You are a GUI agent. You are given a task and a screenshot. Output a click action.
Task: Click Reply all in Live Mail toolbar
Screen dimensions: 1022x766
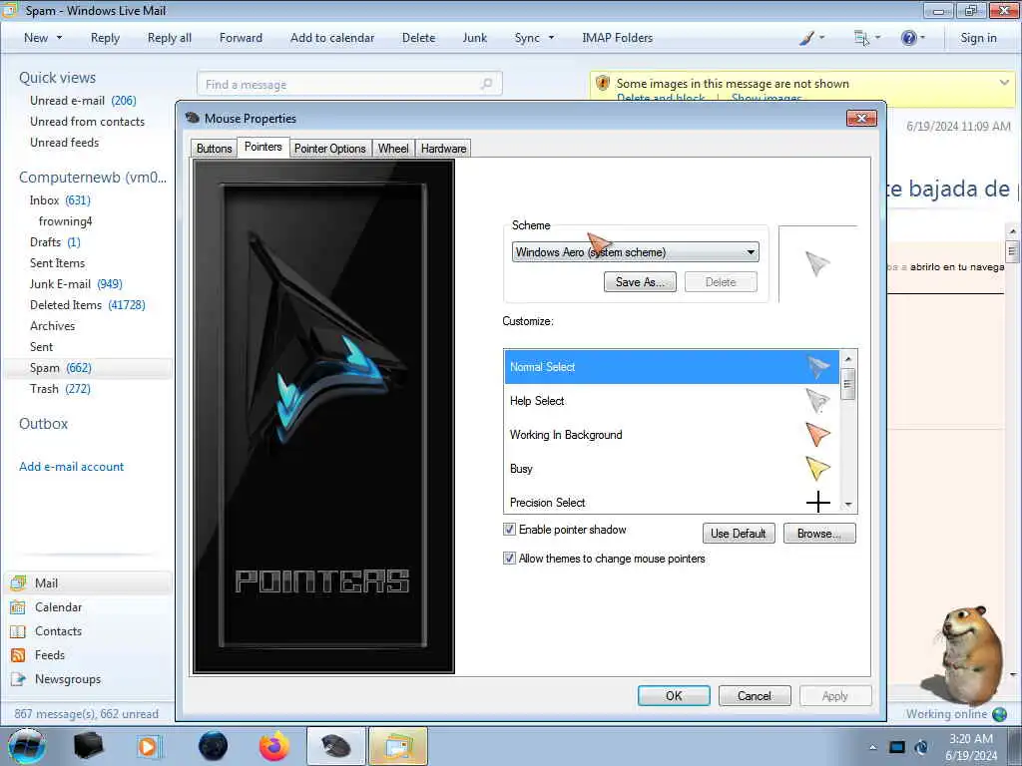[170, 38]
